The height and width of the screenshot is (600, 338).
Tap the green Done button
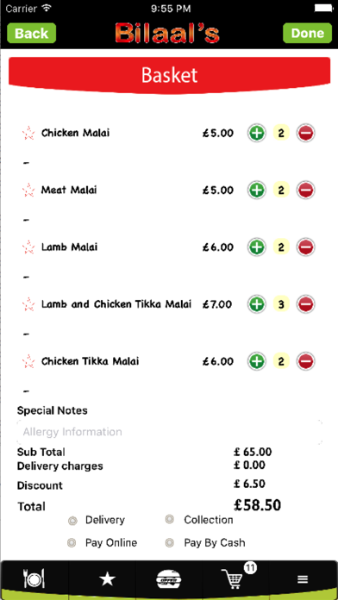pyautogui.click(x=307, y=34)
